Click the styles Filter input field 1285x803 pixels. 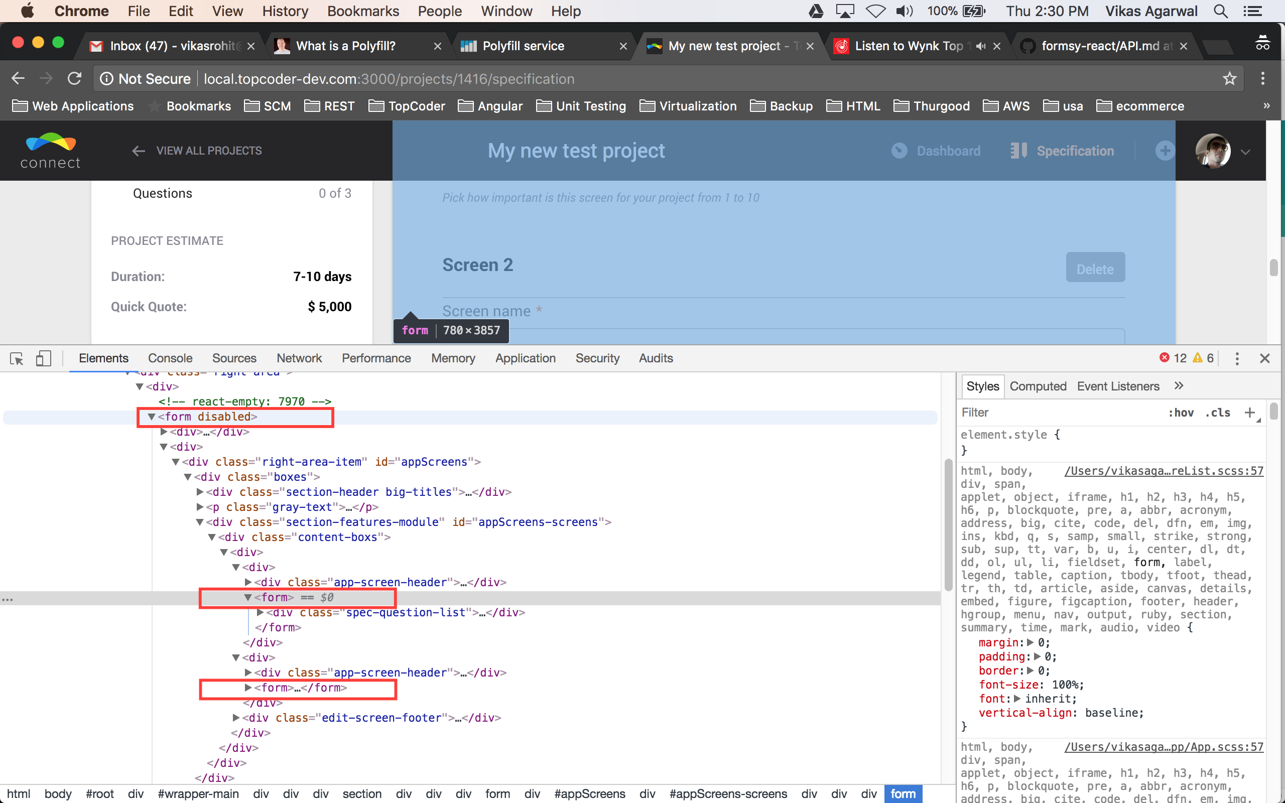[x=1057, y=413]
